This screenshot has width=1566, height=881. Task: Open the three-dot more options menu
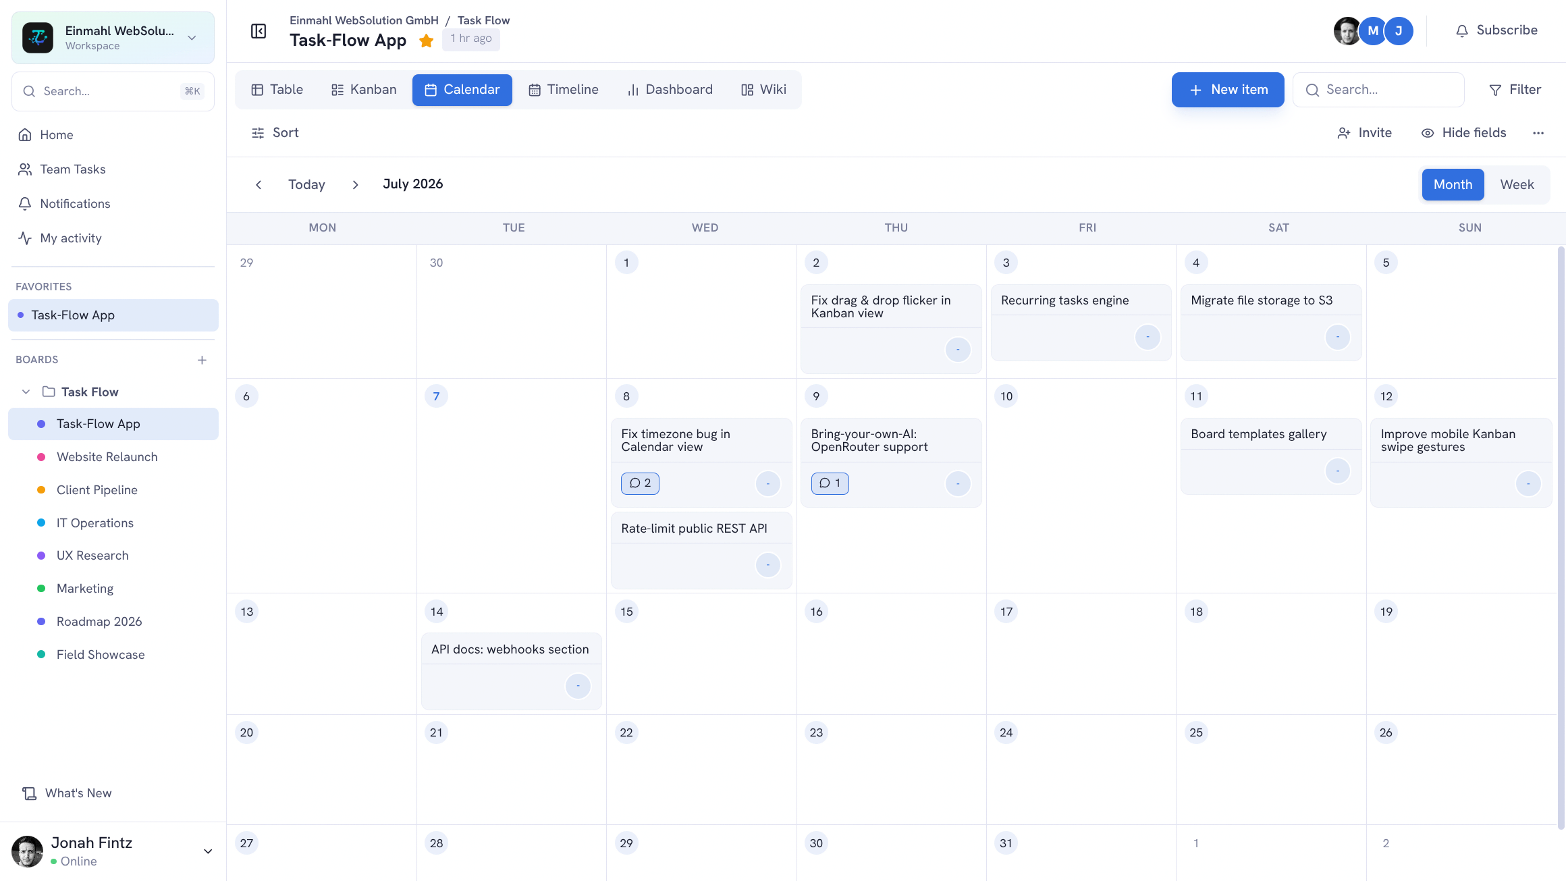pos(1538,133)
